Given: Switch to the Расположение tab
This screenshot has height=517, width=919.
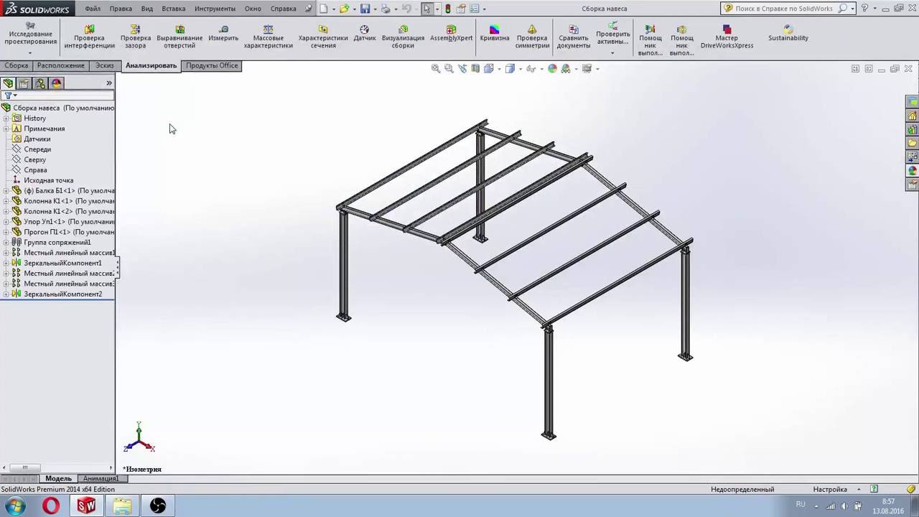Looking at the screenshot, I should click(x=61, y=65).
